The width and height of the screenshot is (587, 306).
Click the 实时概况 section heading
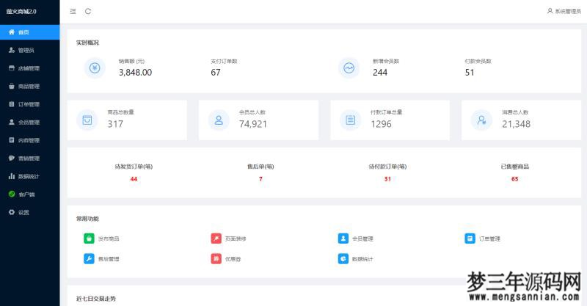pos(87,43)
